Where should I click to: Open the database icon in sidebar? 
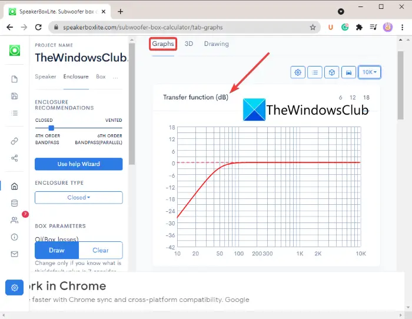point(15,203)
